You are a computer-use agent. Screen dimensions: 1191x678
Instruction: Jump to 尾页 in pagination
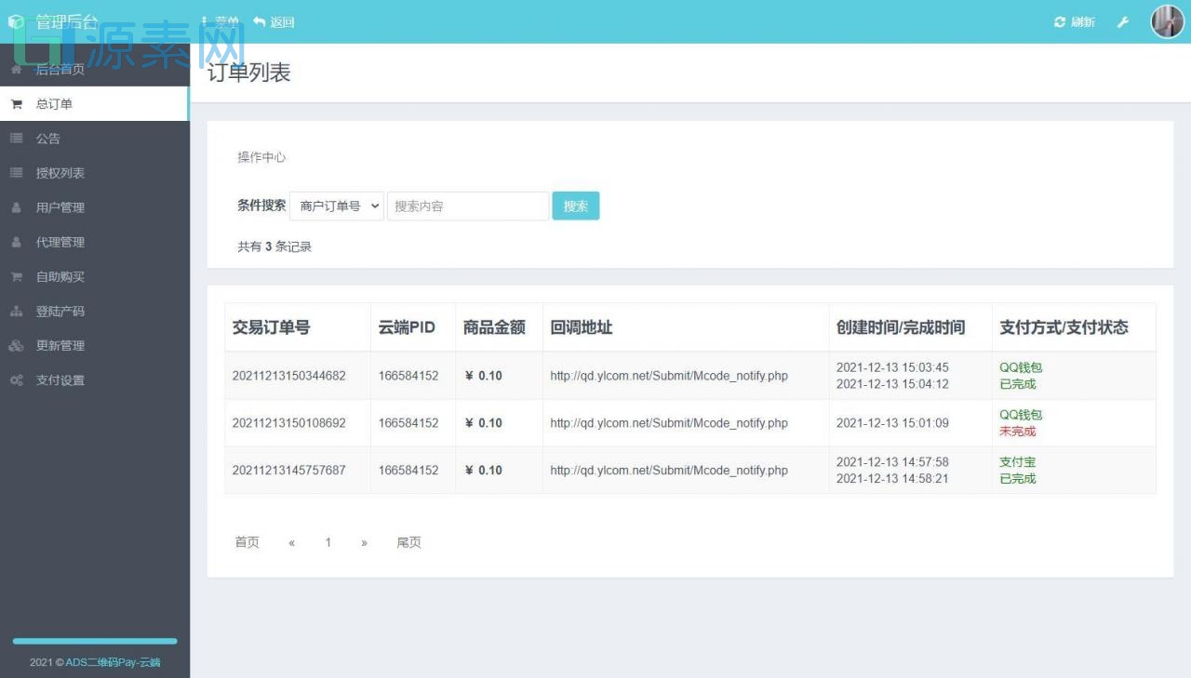pos(408,542)
